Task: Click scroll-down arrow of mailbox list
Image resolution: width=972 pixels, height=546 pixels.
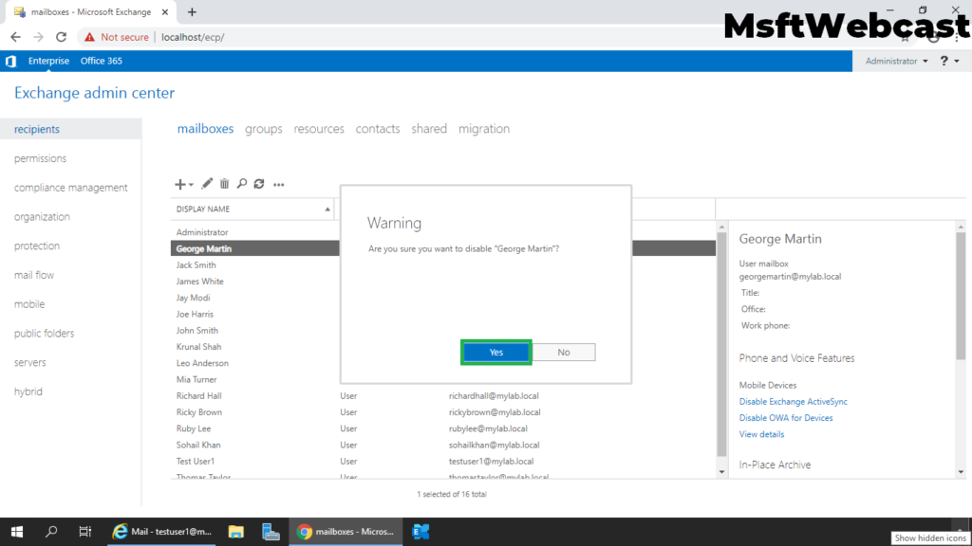Action: point(721,472)
